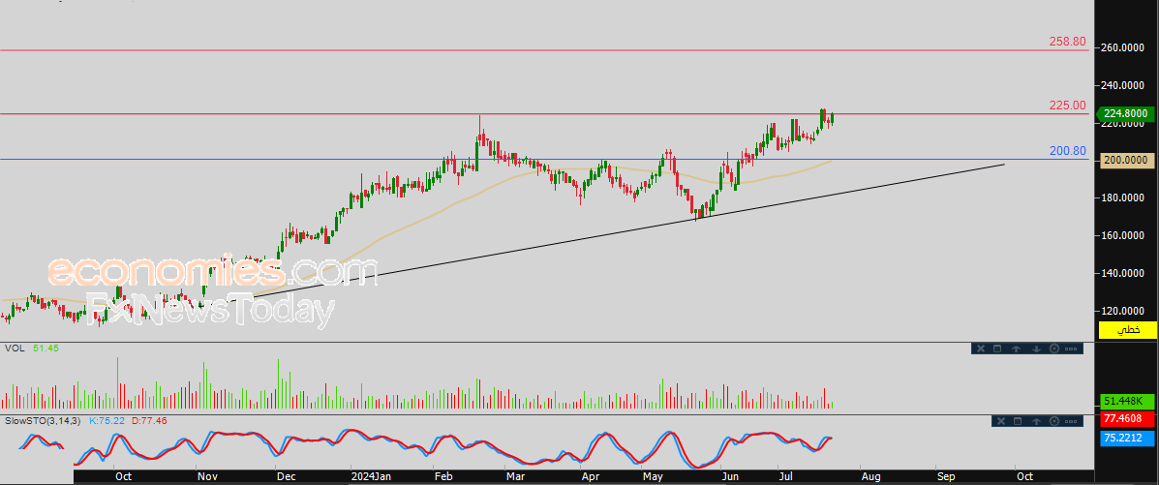Click the Sep marker on time axis
Viewport: 1159px width, 485px height.
pyautogui.click(x=946, y=475)
